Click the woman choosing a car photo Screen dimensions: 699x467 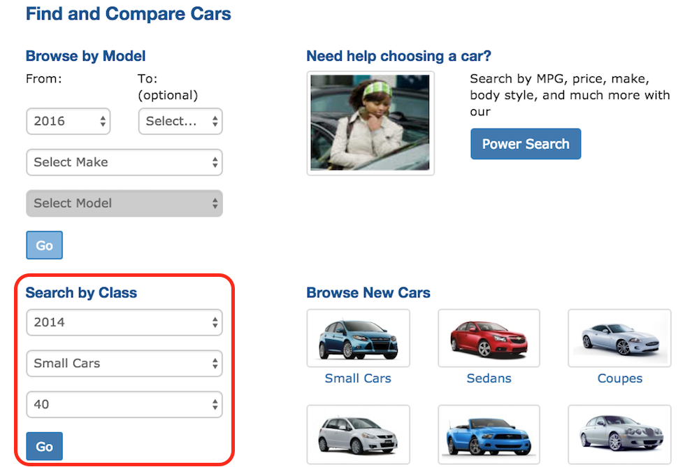tap(370, 122)
